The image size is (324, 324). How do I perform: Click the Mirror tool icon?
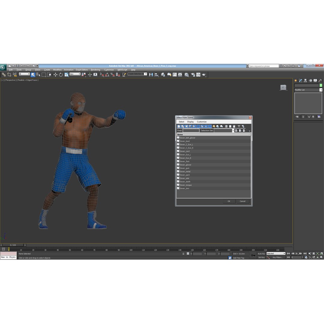coord(151,75)
